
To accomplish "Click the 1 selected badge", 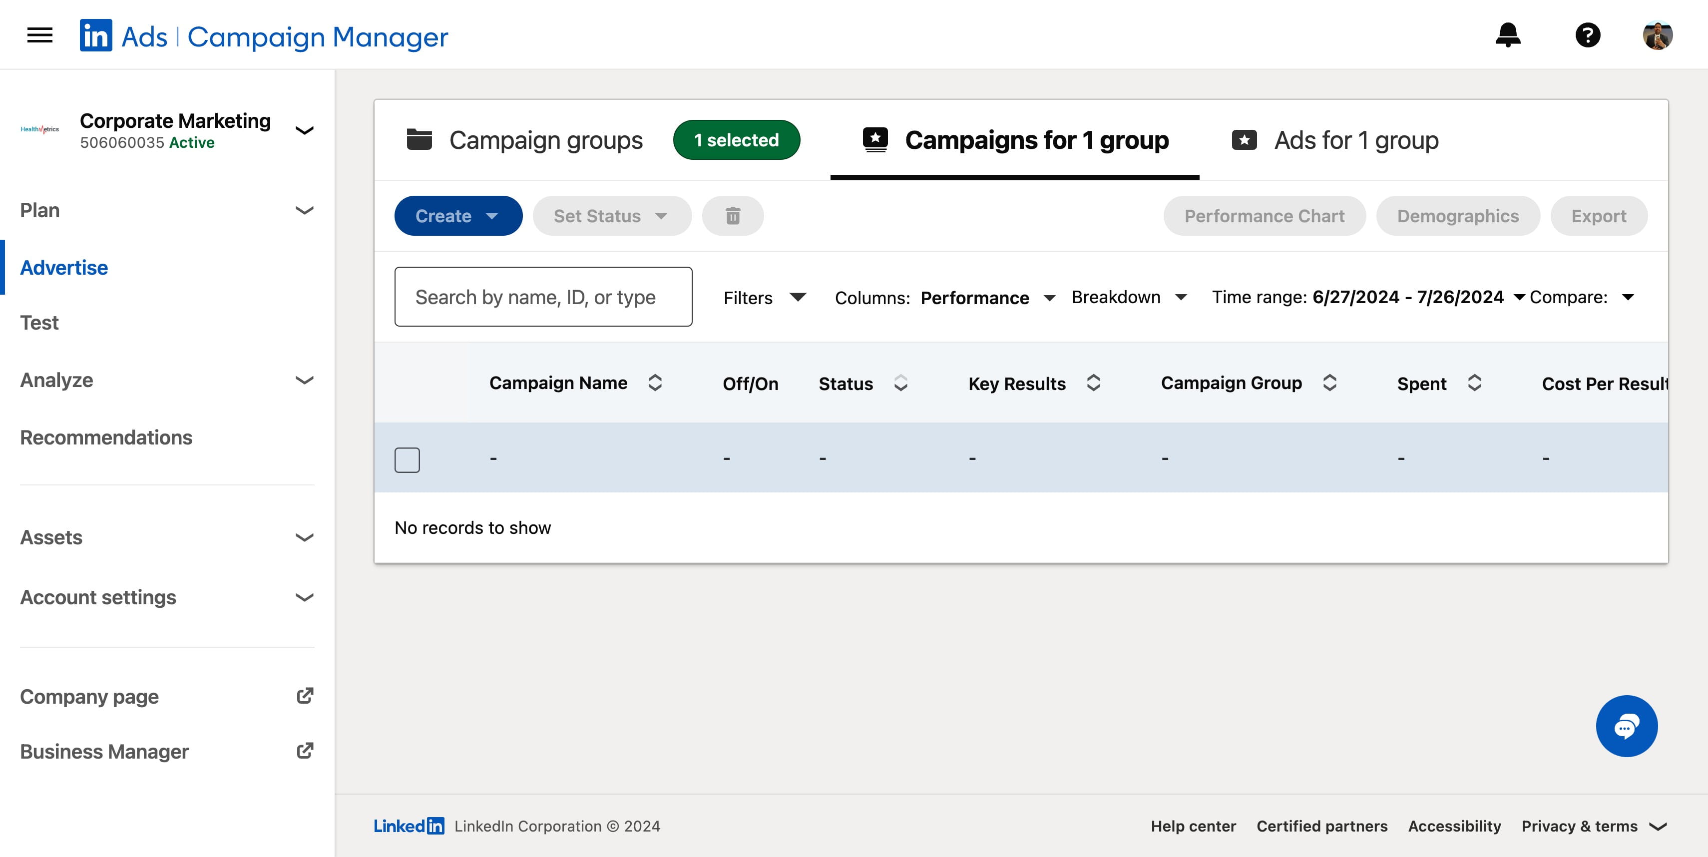I will (736, 140).
